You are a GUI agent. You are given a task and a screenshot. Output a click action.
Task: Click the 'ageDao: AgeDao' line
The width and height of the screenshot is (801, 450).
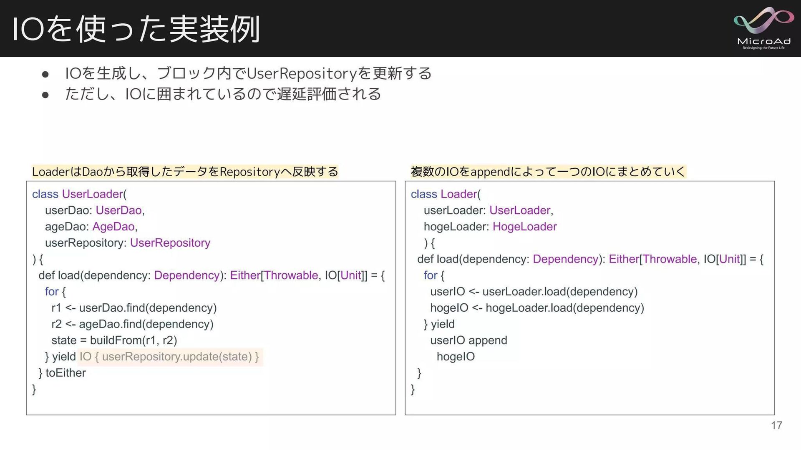91,227
